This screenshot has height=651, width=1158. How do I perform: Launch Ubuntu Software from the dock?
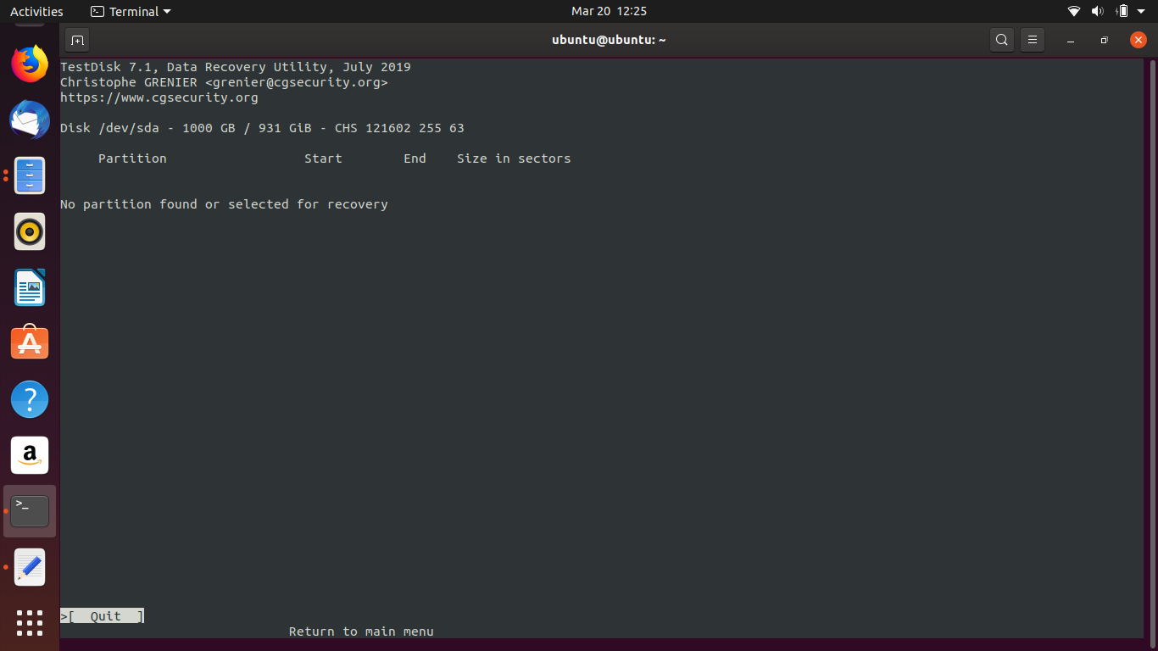[29, 342]
